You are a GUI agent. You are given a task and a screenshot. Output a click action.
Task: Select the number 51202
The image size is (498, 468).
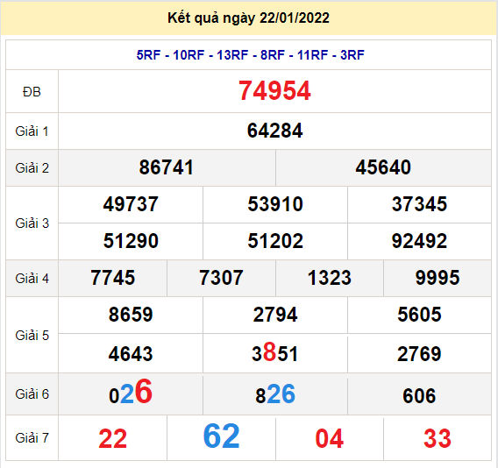click(x=275, y=241)
